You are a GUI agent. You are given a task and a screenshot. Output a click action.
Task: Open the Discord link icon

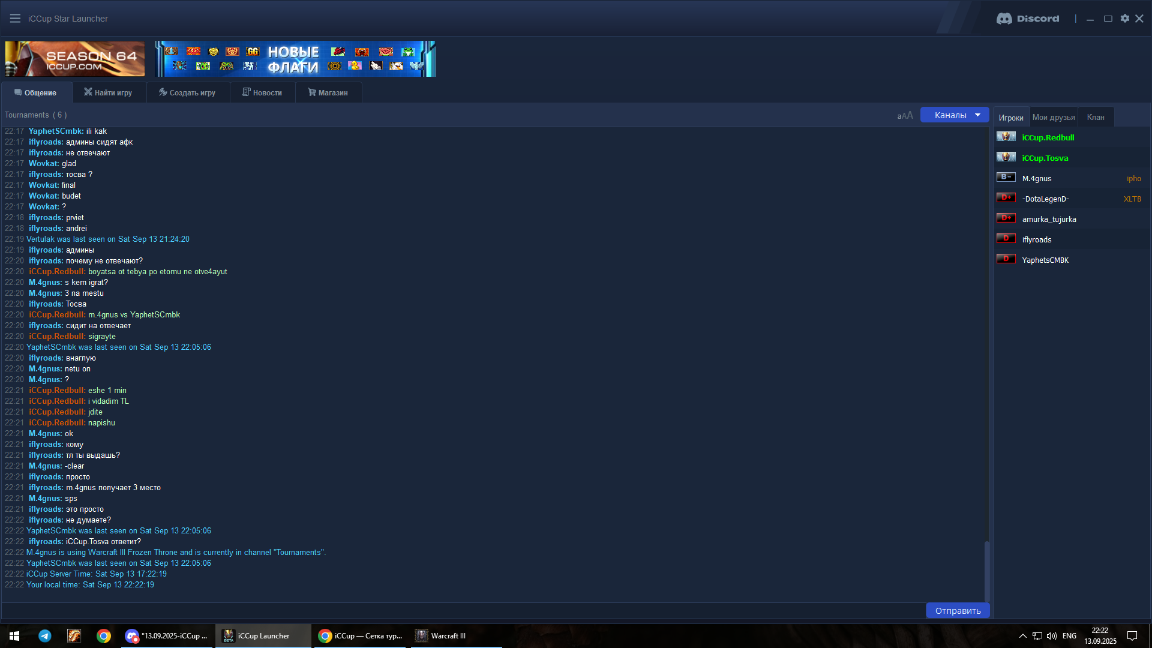point(1028,19)
